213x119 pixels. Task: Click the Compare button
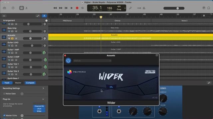[30, 83]
